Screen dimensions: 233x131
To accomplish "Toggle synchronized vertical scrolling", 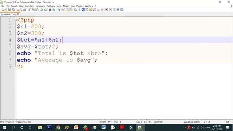I will tap(67, 10).
